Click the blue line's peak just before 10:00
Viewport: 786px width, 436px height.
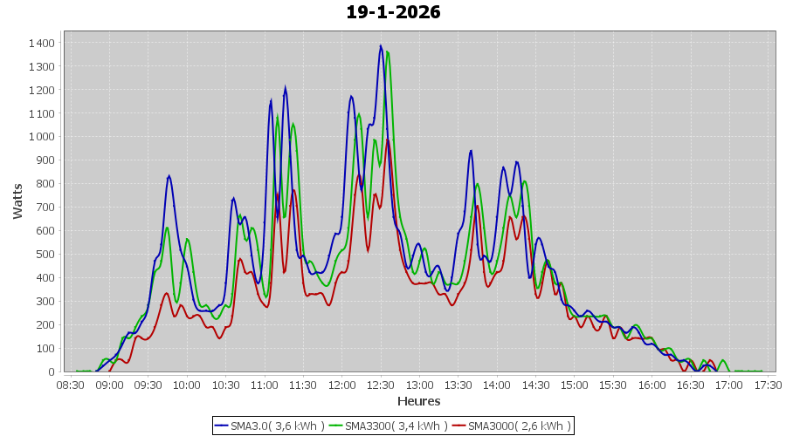pos(169,175)
